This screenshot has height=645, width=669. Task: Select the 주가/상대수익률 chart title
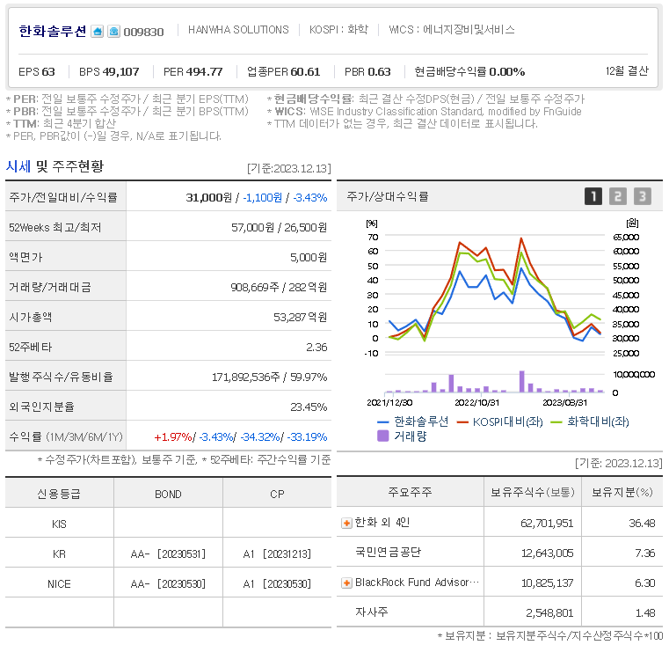pos(388,196)
